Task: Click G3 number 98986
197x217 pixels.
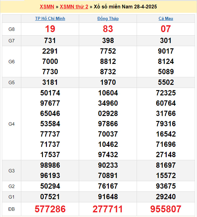Action: (x=50, y=165)
